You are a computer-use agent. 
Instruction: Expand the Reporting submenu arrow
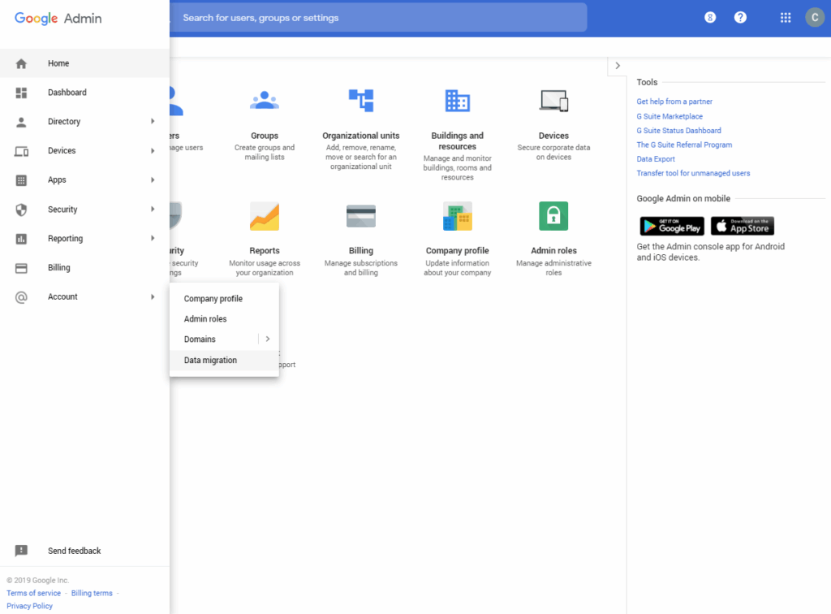(153, 238)
